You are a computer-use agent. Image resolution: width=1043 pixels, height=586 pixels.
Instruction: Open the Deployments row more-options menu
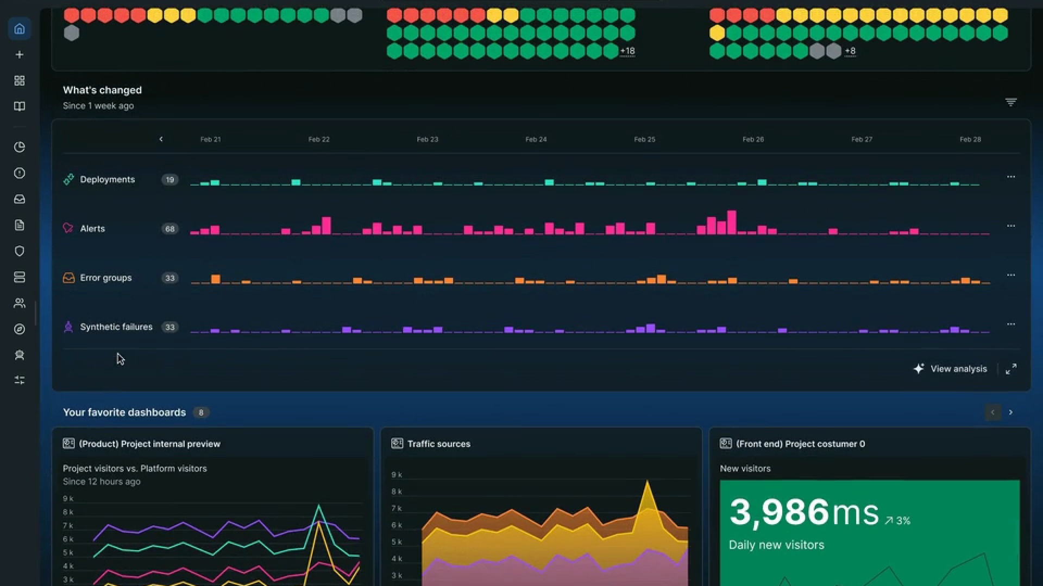(x=1010, y=177)
